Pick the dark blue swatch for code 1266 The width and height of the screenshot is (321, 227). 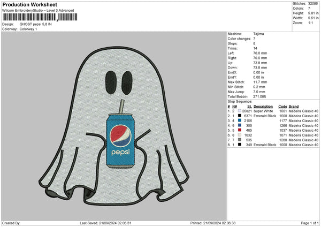240,125
